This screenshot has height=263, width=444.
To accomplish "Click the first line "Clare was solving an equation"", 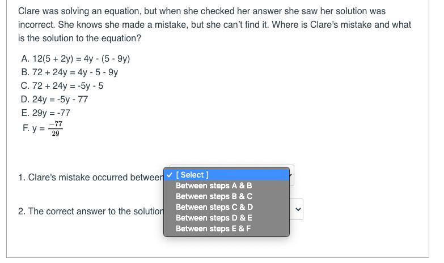I will 201,11.
